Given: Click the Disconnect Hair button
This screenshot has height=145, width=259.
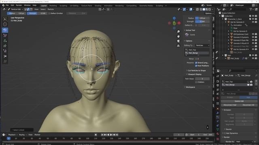Looking at the screenshot, I should [230, 105].
